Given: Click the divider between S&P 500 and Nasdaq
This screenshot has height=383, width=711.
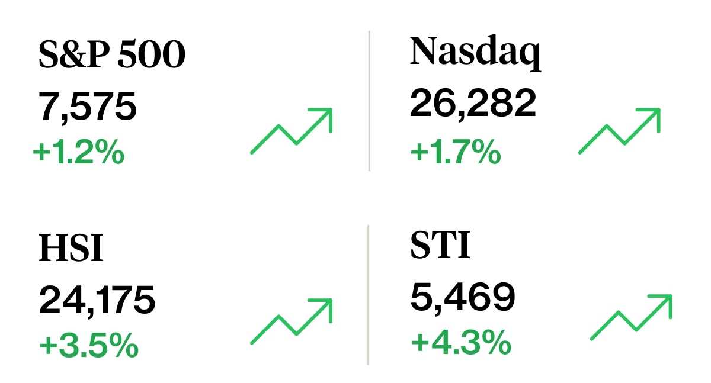Looking at the screenshot, I should point(369,101).
